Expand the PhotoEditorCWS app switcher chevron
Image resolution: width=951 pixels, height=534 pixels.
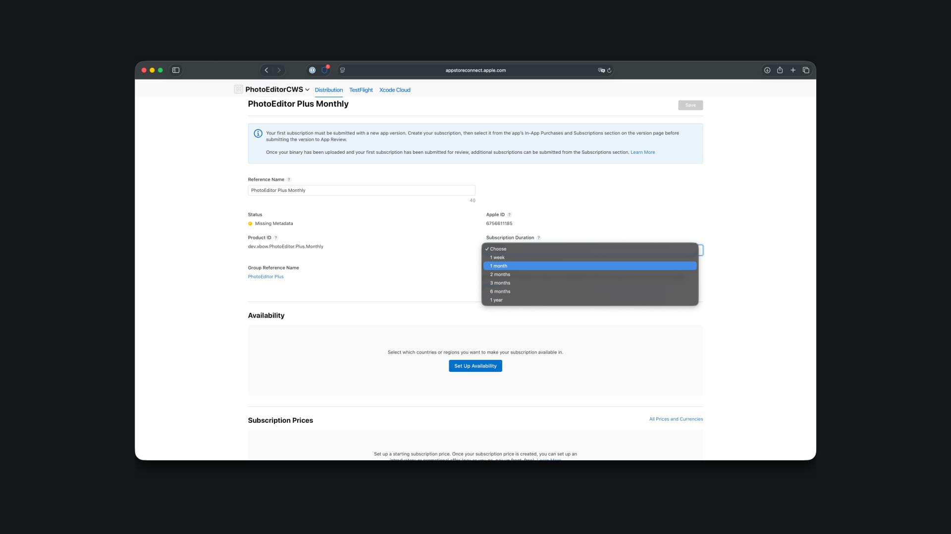click(307, 89)
